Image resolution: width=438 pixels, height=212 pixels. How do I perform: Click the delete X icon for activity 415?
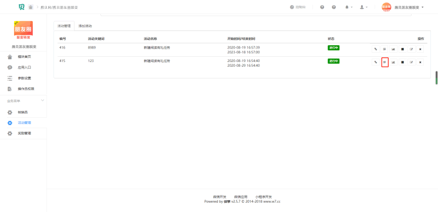(420, 62)
